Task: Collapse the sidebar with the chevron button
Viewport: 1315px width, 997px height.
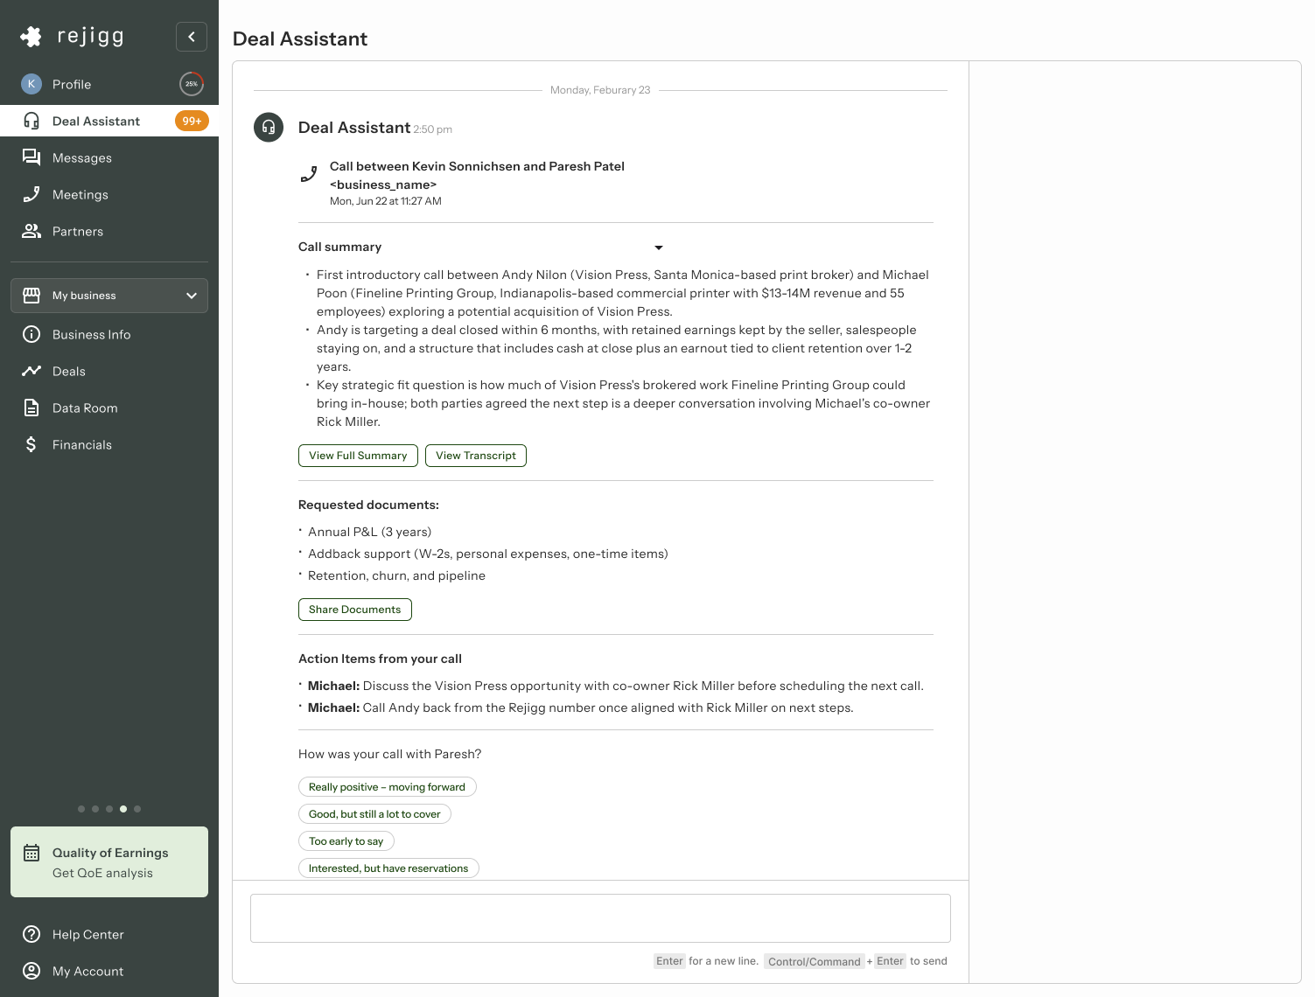Action: [192, 37]
